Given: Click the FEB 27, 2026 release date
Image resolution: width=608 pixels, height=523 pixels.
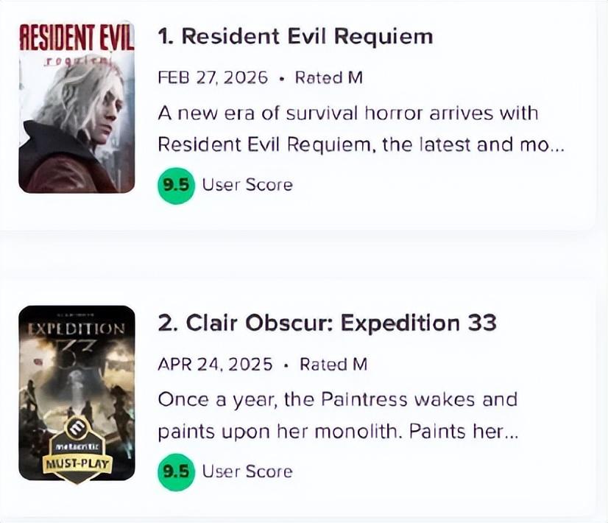Looking at the screenshot, I should [213, 78].
